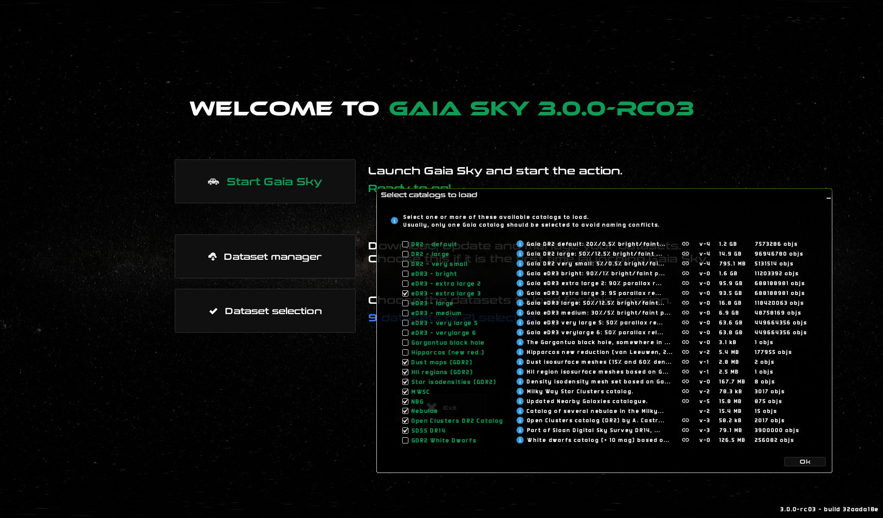Viewport: 883px width, 518px height.
Task: Collapse the Select catalogs dialog
Action: click(x=828, y=197)
